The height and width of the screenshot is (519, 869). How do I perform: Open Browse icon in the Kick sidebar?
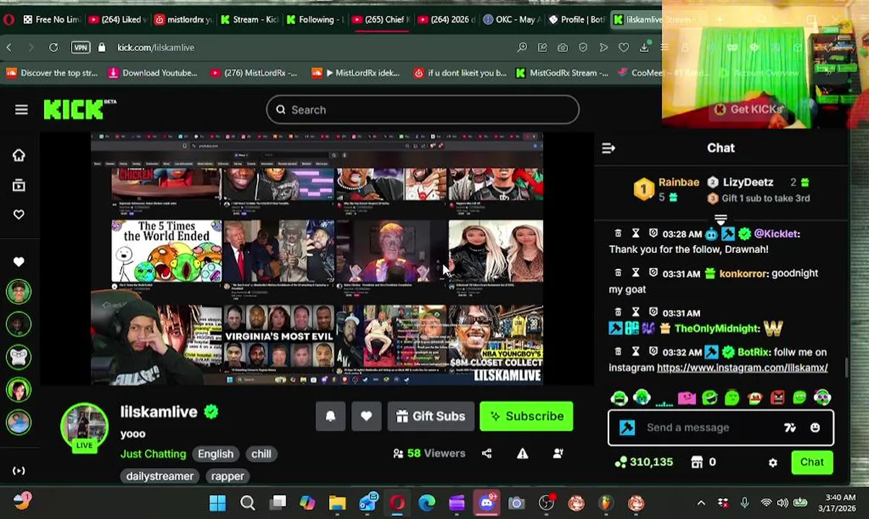tap(19, 185)
